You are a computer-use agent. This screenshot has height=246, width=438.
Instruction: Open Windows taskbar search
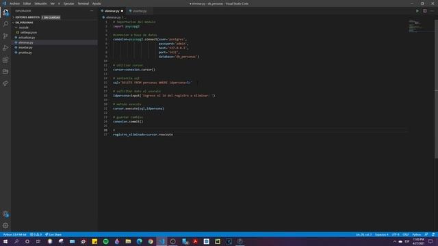(x=16, y=241)
